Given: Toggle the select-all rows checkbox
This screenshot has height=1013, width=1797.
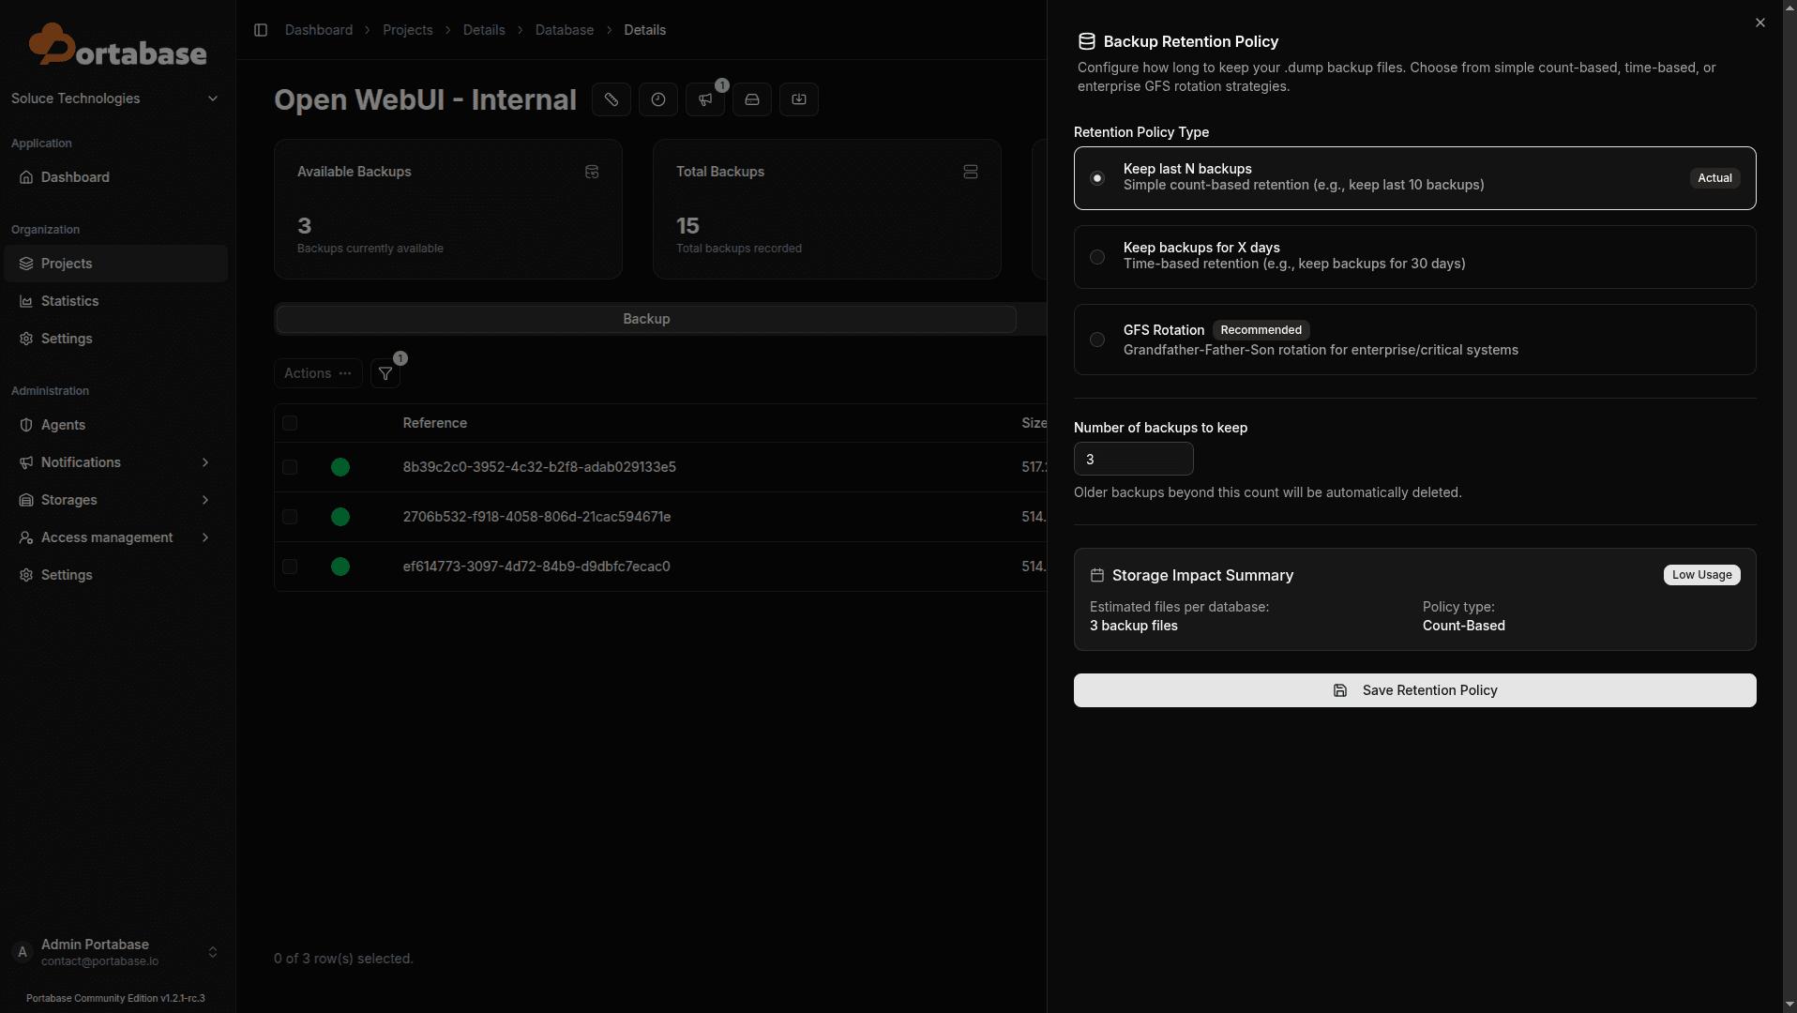Looking at the screenshot, I should 290,423.
